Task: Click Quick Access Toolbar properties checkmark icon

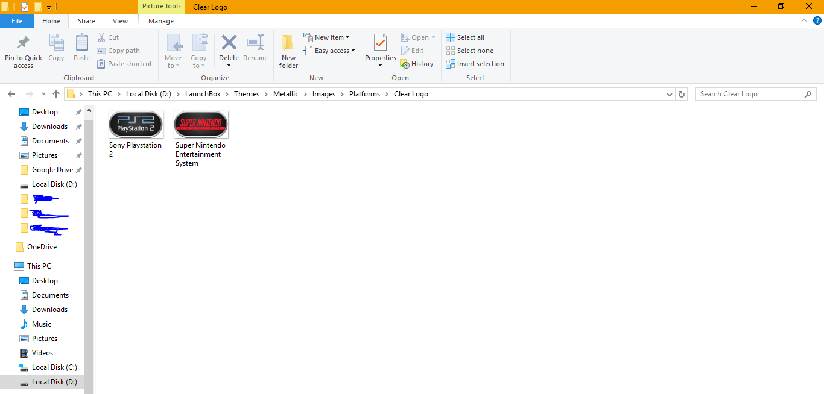Action: point(25,7)
